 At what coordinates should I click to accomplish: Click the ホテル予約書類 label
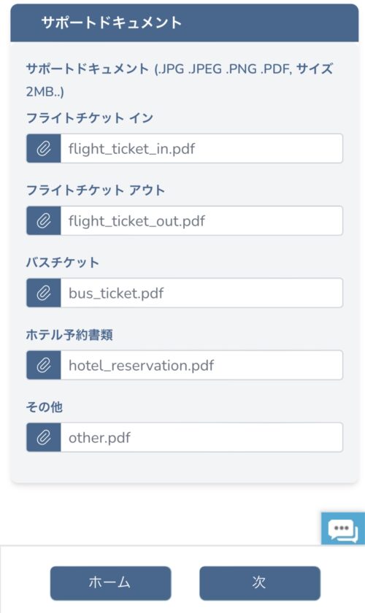coord(69,335)
